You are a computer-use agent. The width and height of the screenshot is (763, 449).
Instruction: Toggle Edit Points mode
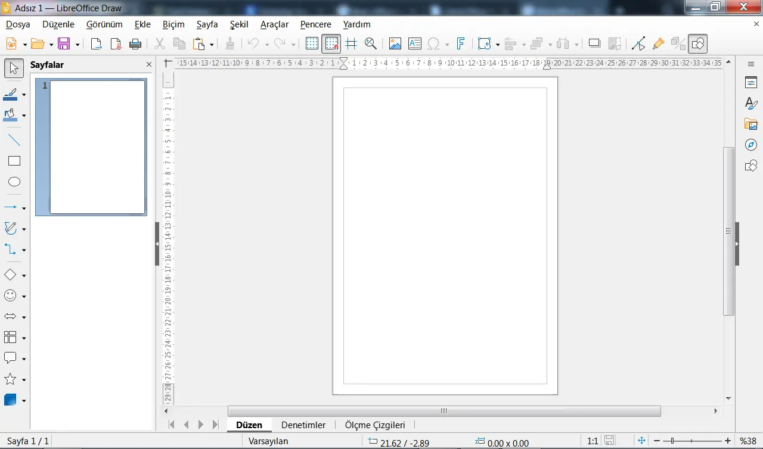click(x=638, y=43)
